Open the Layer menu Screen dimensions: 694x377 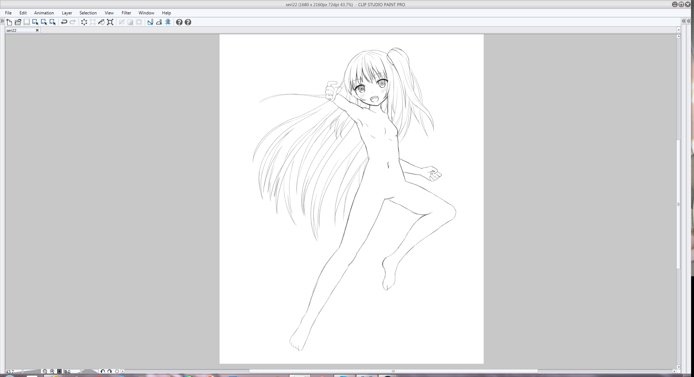(67, 13)
